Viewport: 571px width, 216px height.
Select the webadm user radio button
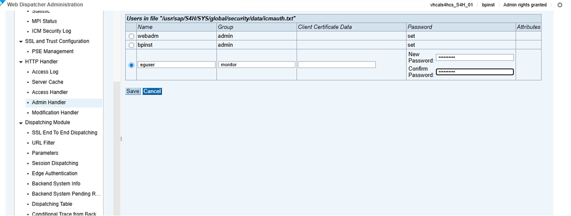point(131,36)
